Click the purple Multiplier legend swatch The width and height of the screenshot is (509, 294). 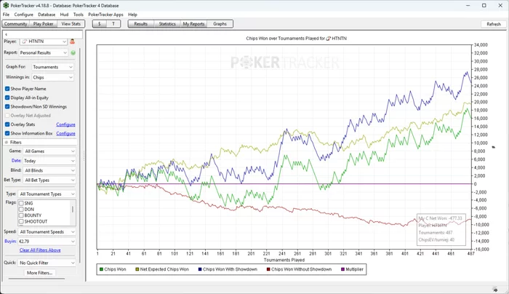(342, 269)
